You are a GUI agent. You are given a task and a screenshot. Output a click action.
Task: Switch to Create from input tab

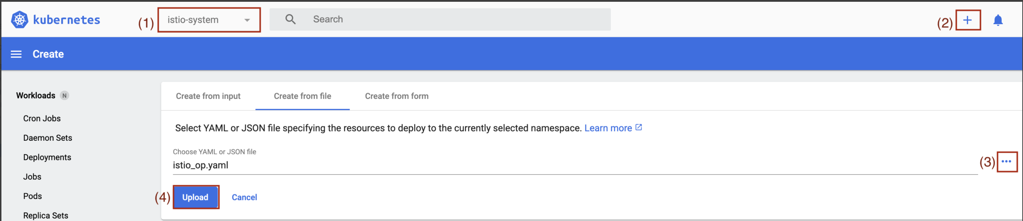208,96
